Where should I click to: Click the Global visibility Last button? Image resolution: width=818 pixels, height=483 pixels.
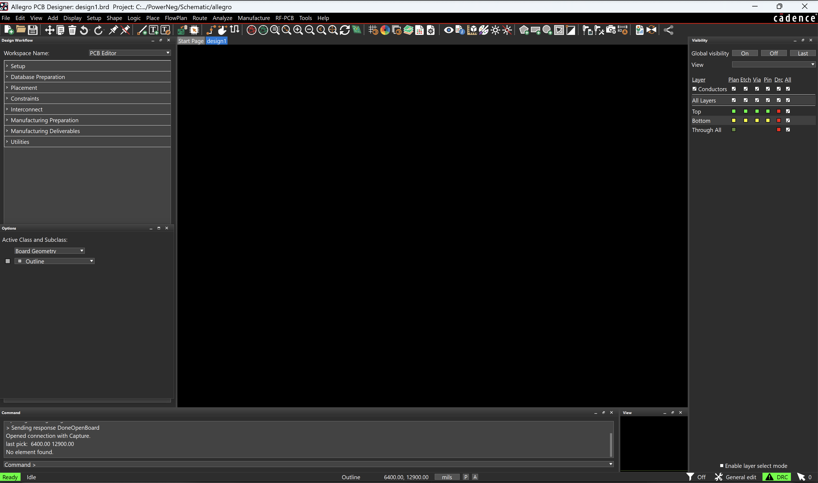(x=803, y=53)
